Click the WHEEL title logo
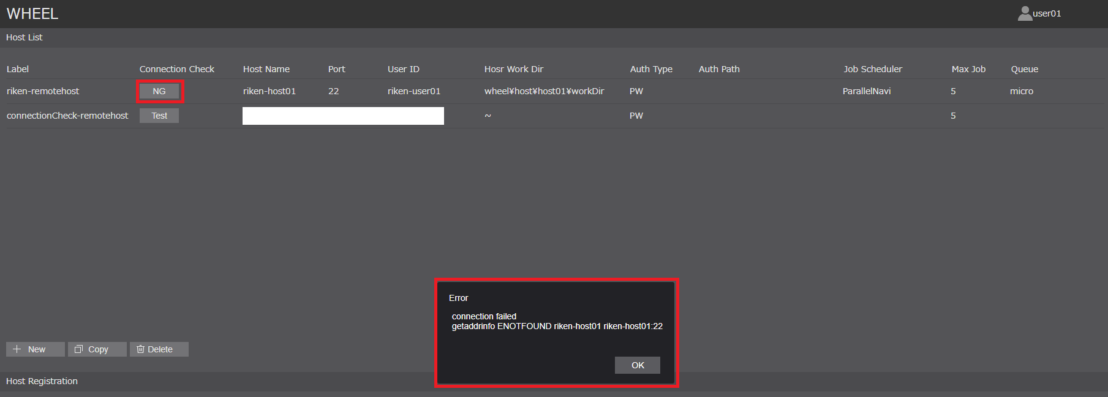The width and height of the screenshot is (1108, 397). (x=32, y=13)
